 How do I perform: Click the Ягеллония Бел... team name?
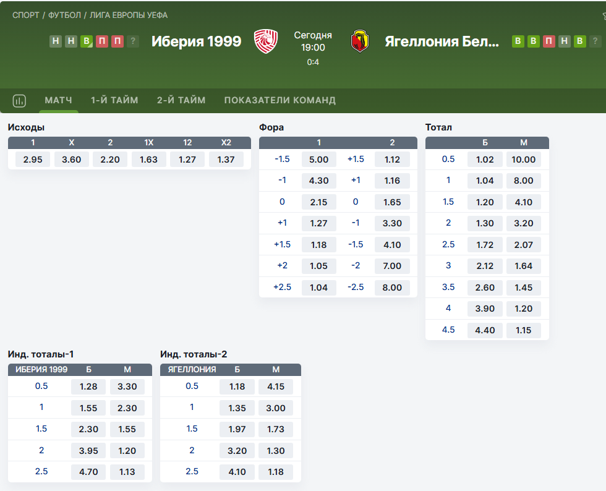point(442,41)
